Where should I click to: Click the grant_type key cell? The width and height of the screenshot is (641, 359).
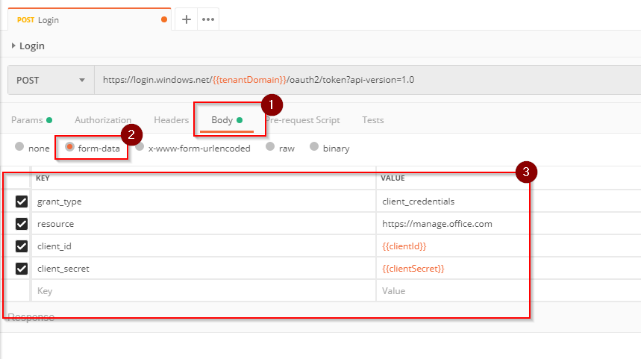(x=204, y=202)
